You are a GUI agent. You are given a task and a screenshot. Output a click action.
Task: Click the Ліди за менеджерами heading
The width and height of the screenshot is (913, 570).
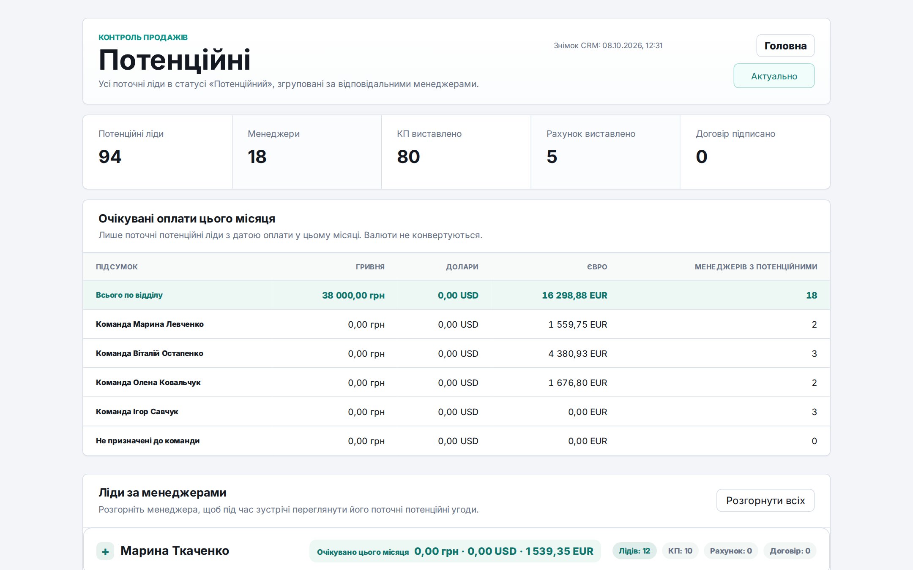[x=162, y=493]
